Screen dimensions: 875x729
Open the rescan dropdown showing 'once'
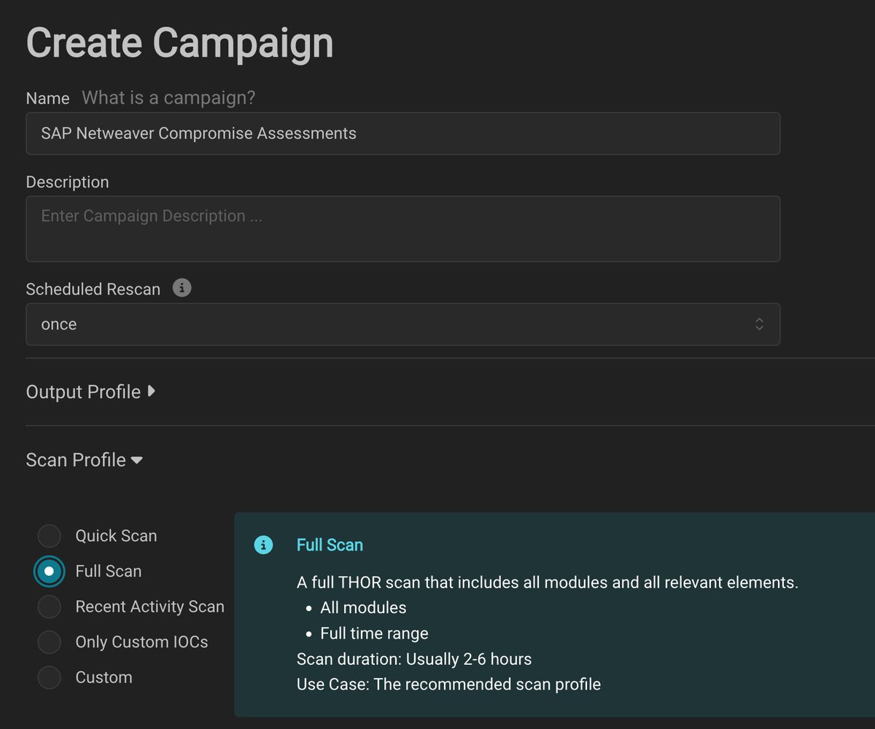(402, 324)
